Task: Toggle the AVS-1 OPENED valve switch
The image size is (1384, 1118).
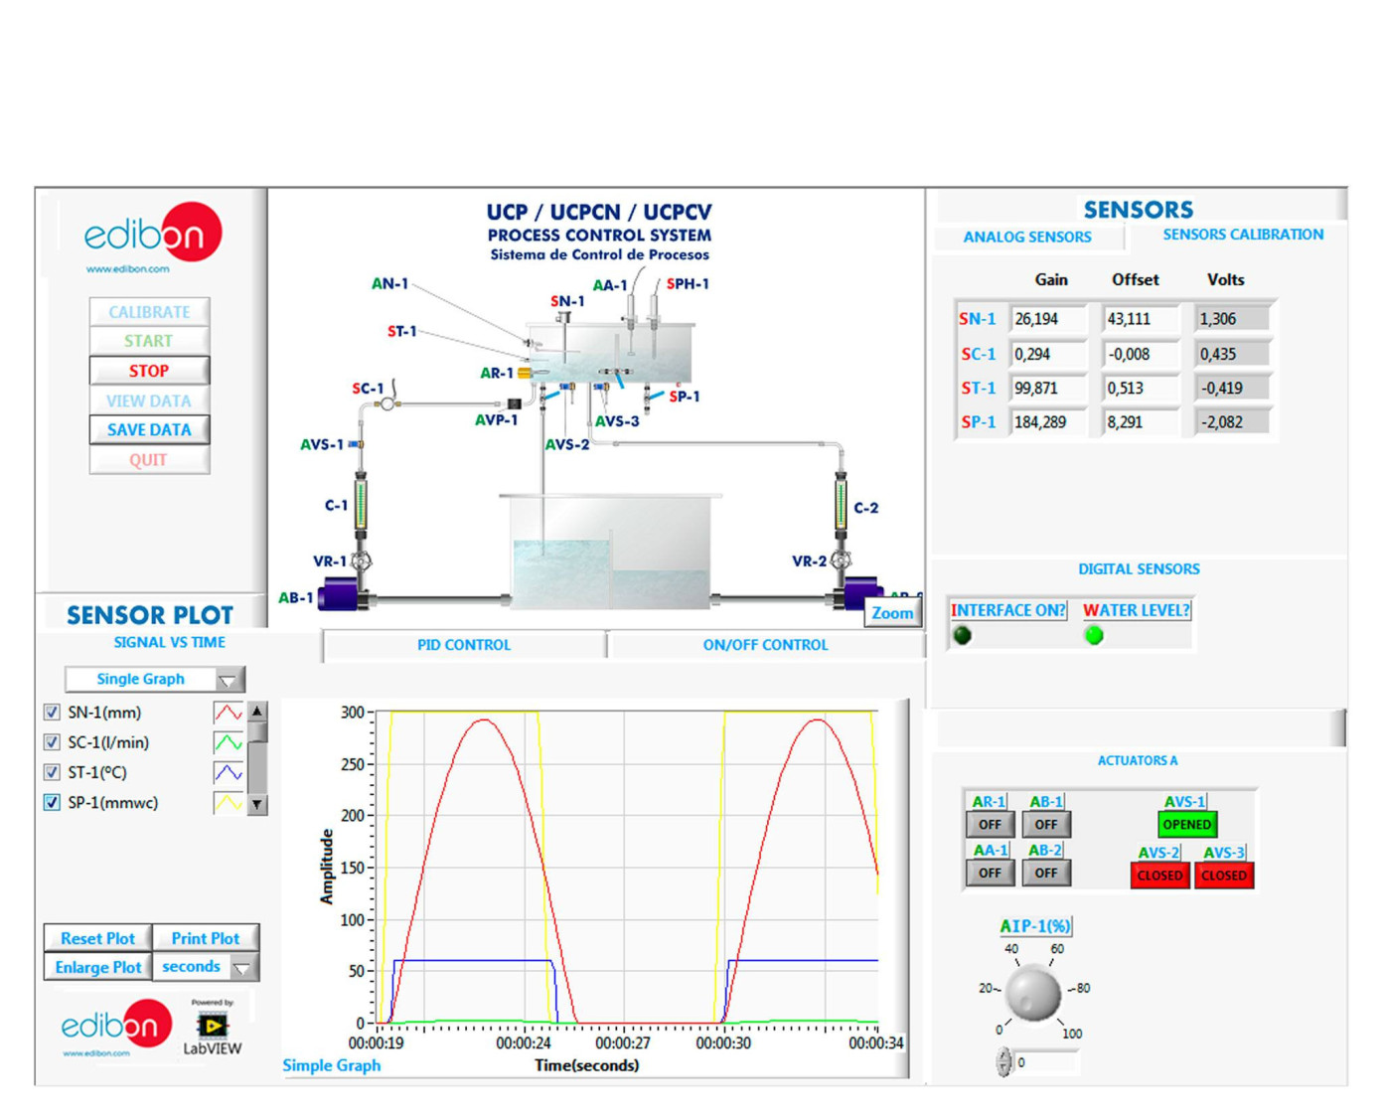Action: pyautogui.click(x=1186, y=825)
